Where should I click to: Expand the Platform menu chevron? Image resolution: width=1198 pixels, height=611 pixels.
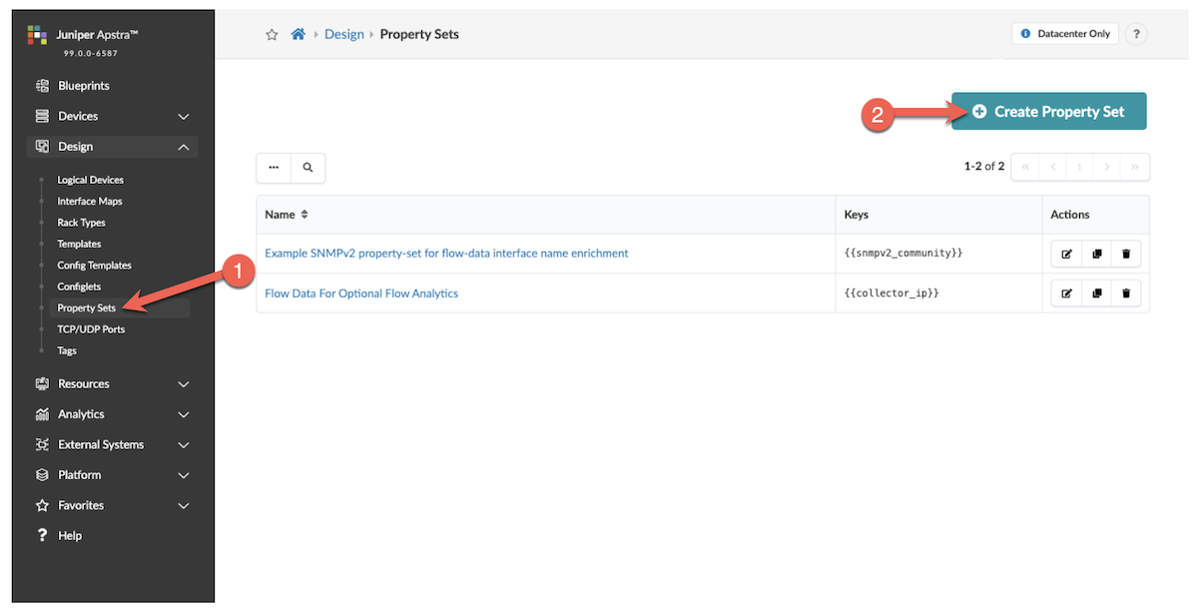tap(184, 475)
